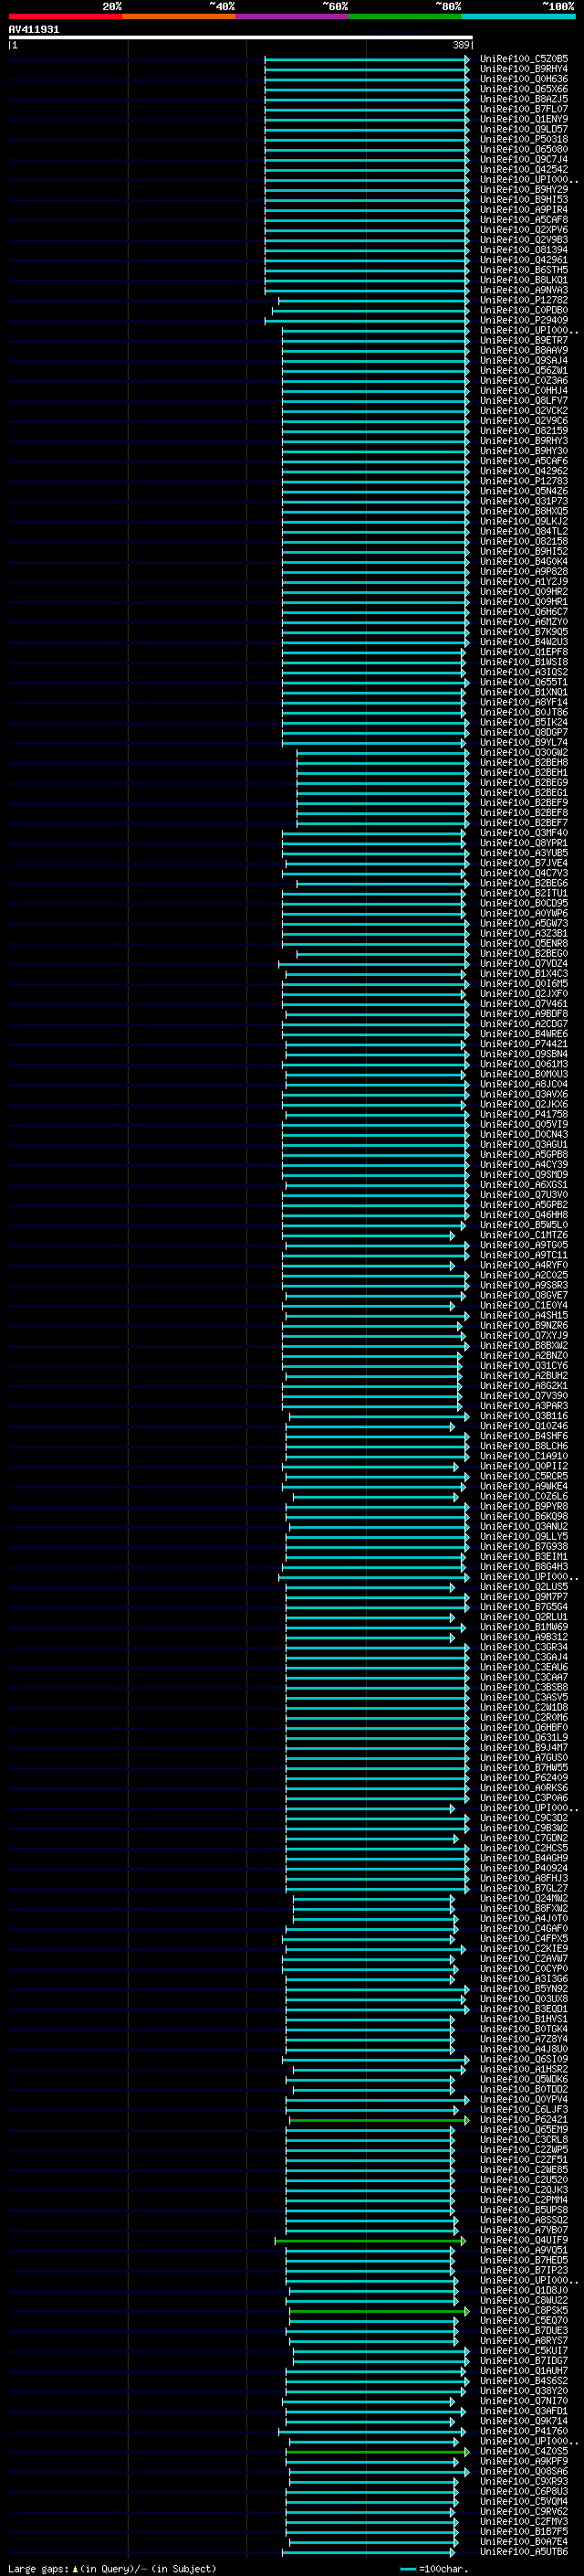The height and width of the screenshot is (2576, 584).
Task: Open hit UniRef100_C4Z0S5
Action: [523, 2451]
